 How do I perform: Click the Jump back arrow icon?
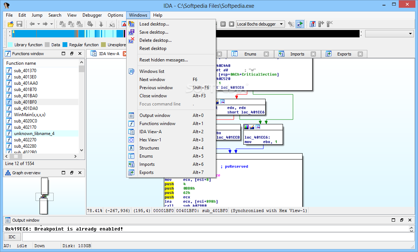coord(32,24)
